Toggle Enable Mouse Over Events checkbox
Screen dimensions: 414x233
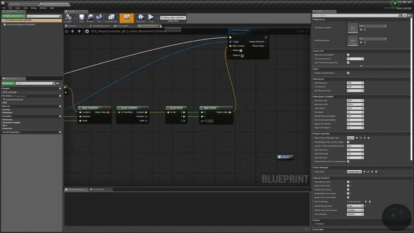(x=348, y=194)
